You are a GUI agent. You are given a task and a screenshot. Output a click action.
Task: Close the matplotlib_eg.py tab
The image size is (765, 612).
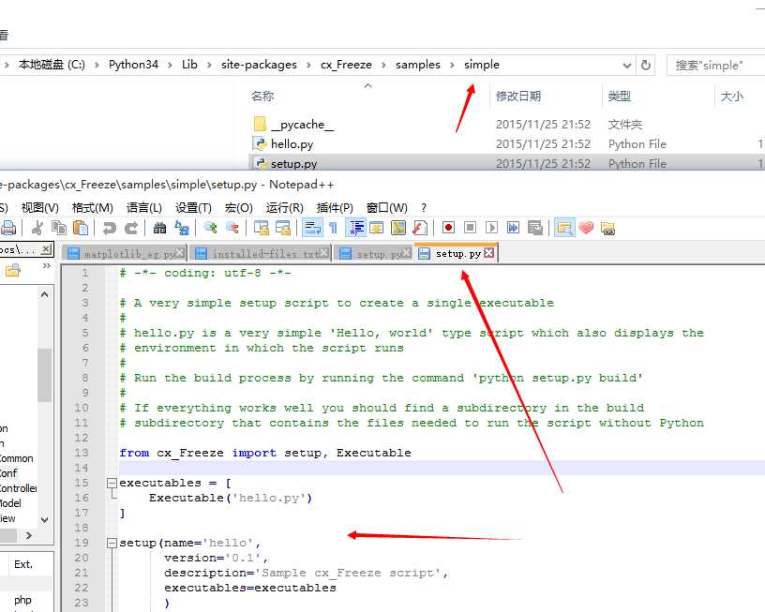pyautogui.click(x=180, y=253)
